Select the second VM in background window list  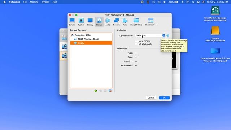64,56
